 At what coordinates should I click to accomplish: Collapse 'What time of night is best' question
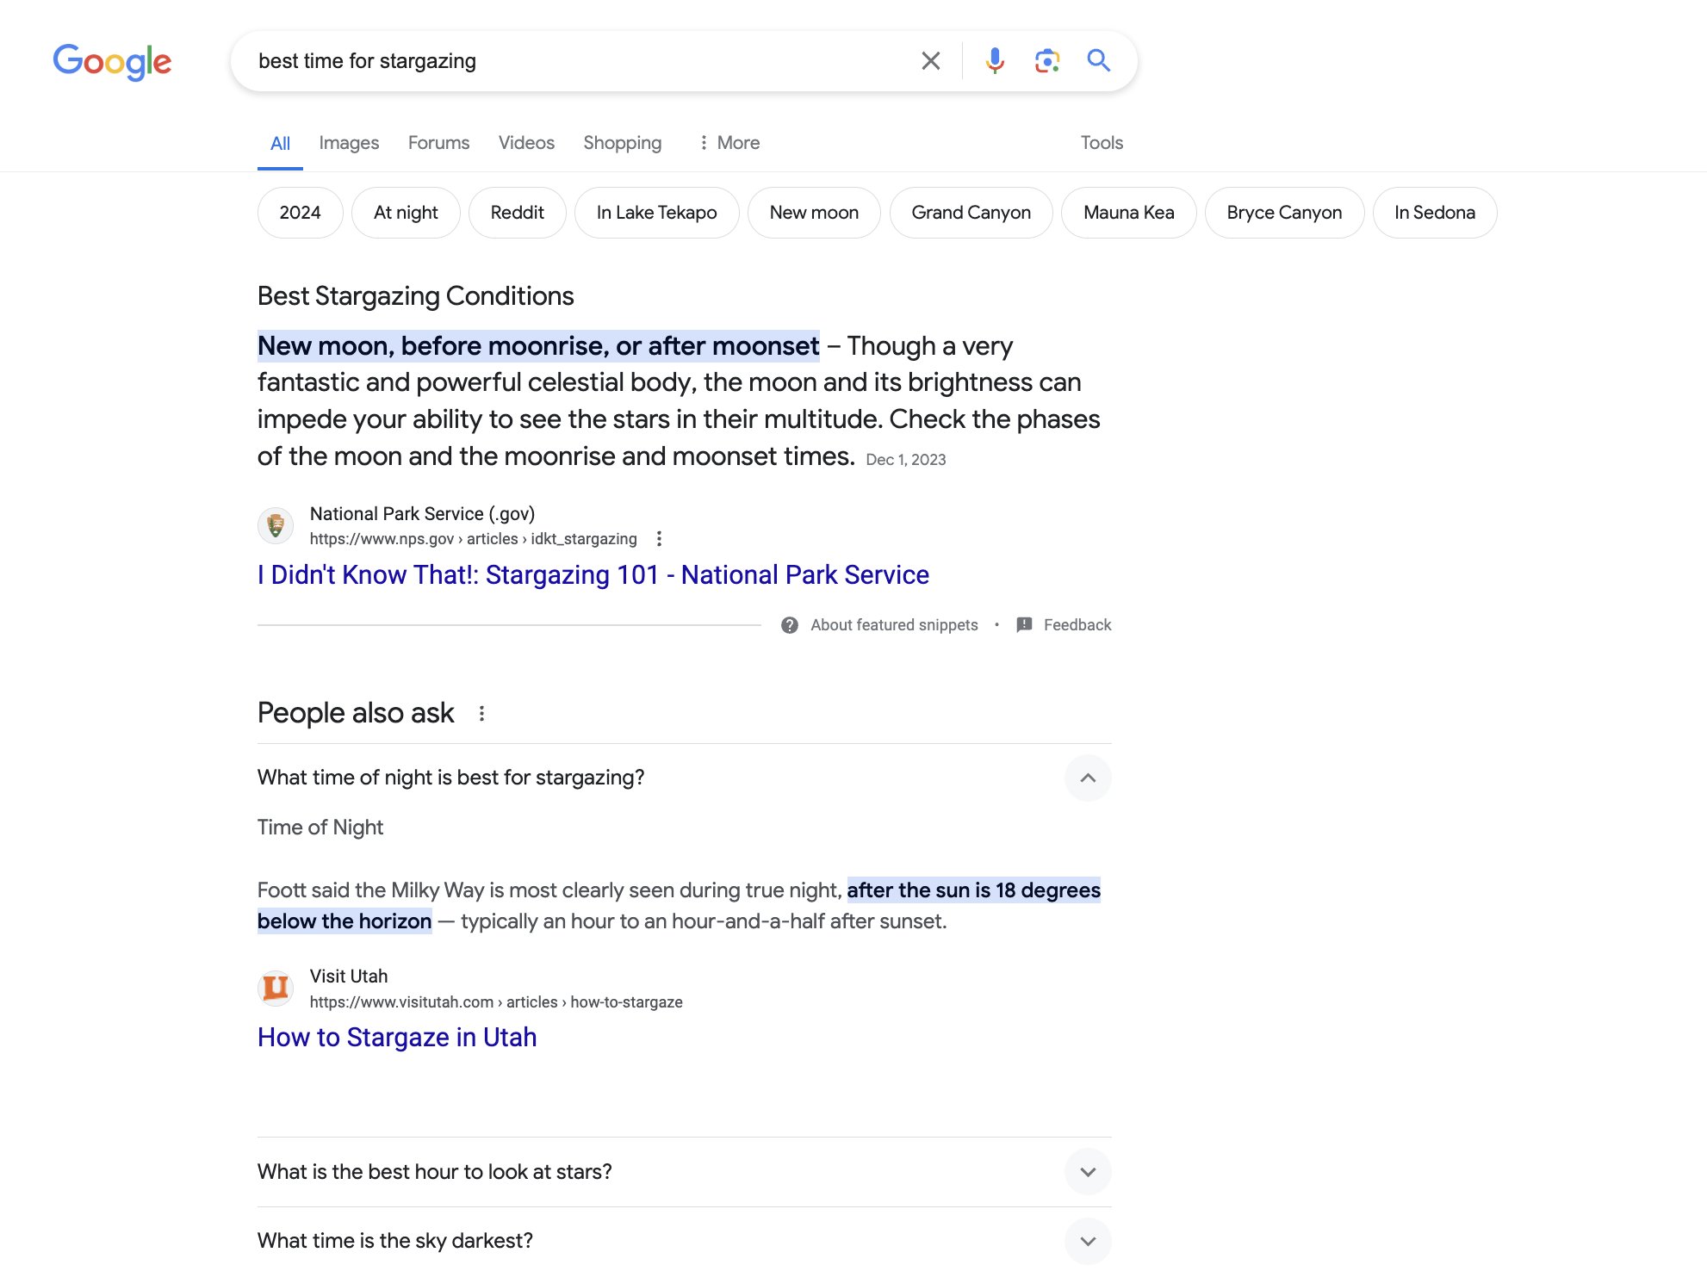(1088, 778)
